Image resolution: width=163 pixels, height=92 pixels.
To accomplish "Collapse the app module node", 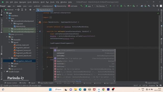I will pyautogui.click(x=4, y=13).
